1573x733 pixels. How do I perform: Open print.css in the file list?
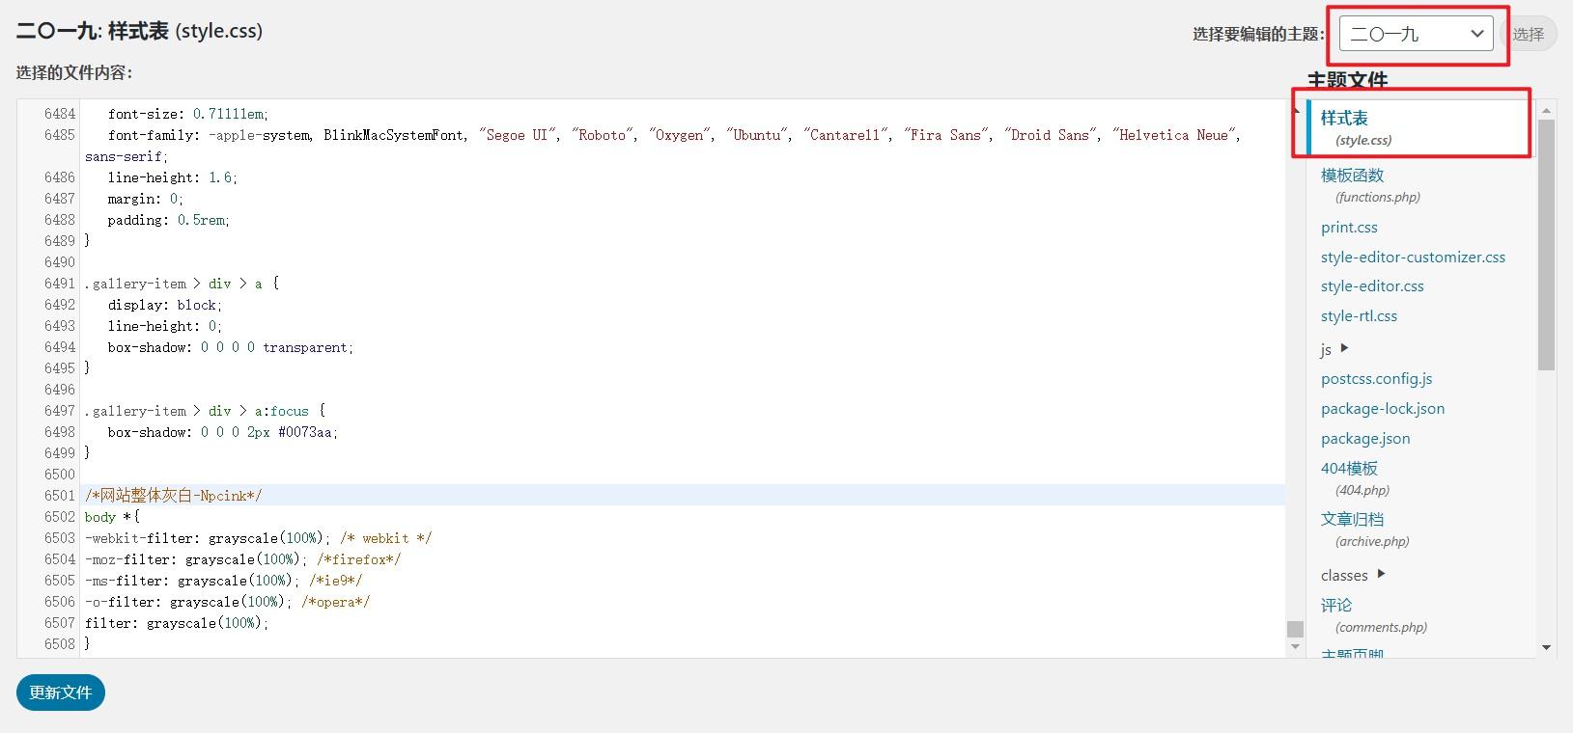click(x=1349, y=228)
